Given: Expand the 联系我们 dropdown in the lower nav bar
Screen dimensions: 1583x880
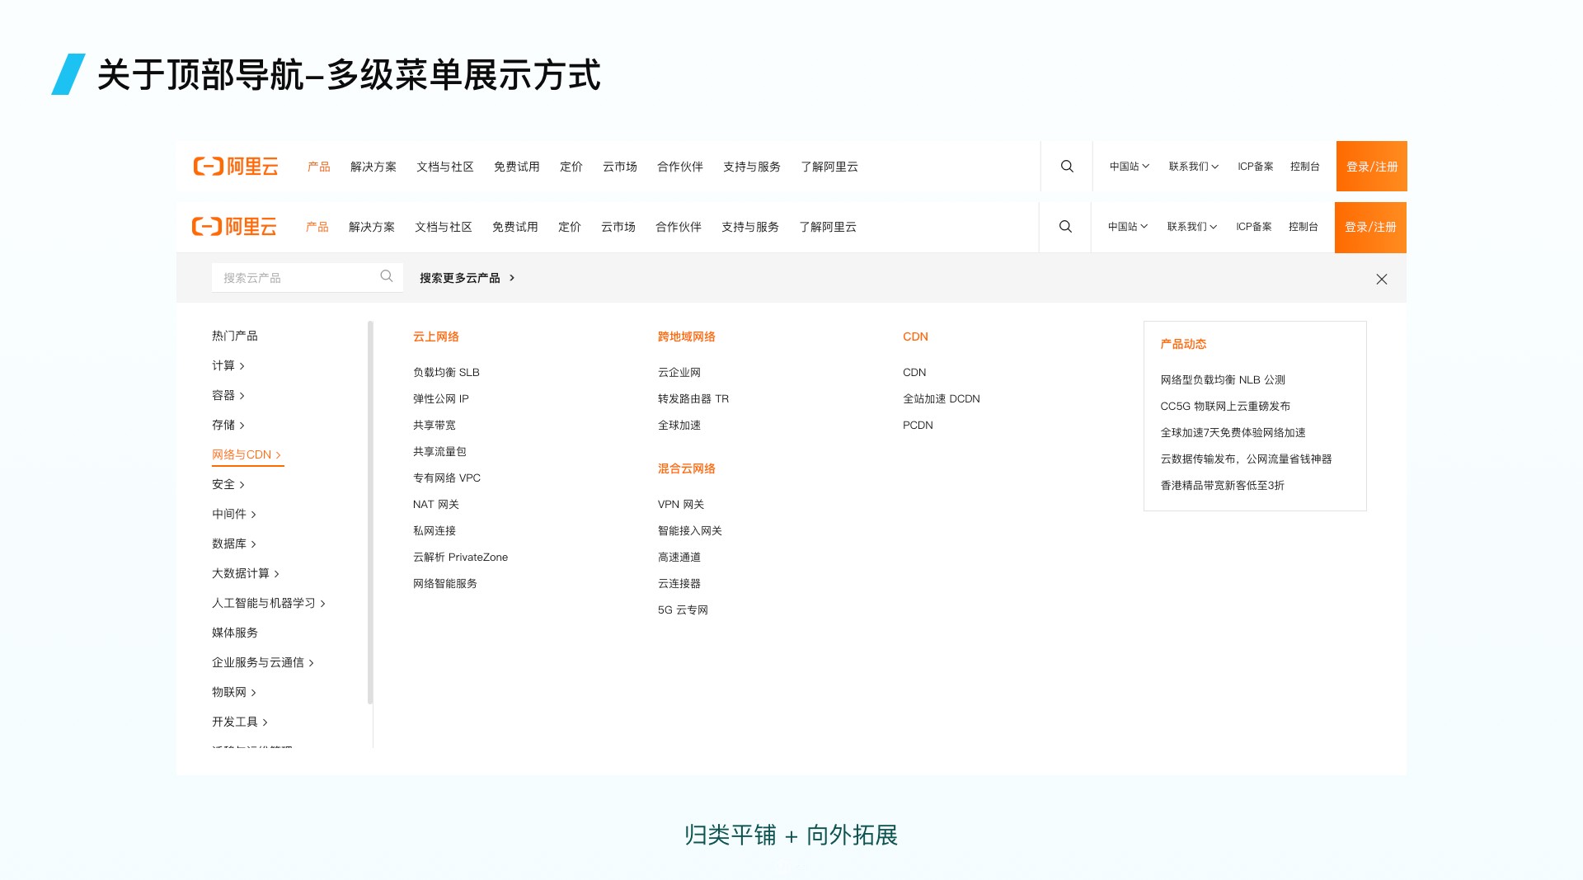Looking at the screenshot, I should (1191, 227).
